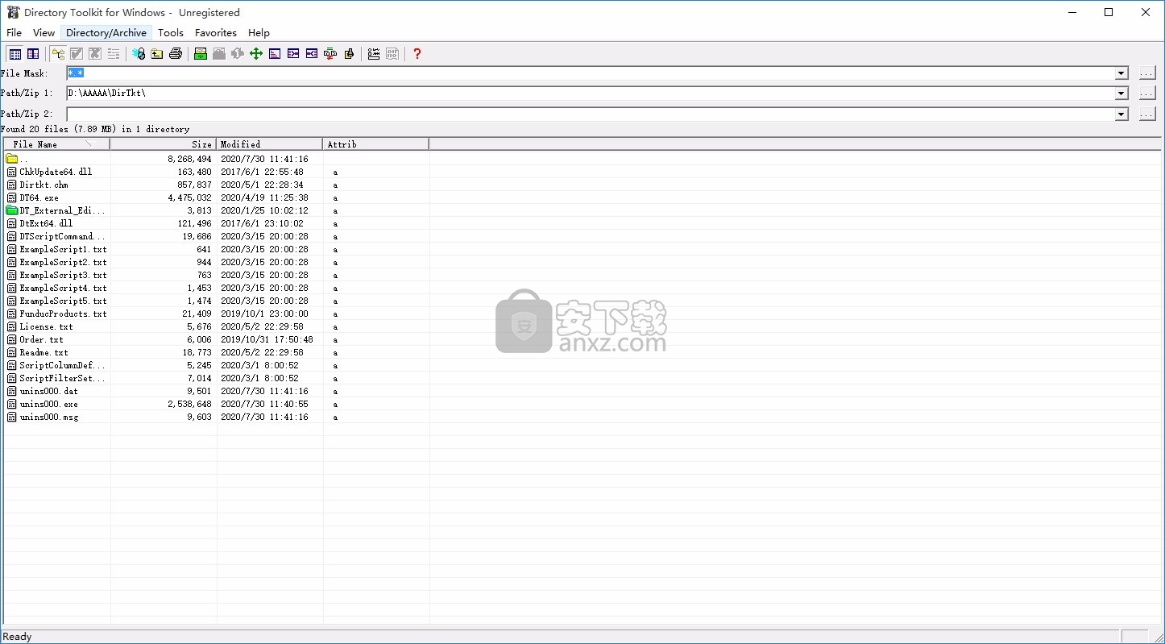Select ExampleScript1.txt in the list
The height and width of the screenshot is (644, 1165).
[63, 249]
